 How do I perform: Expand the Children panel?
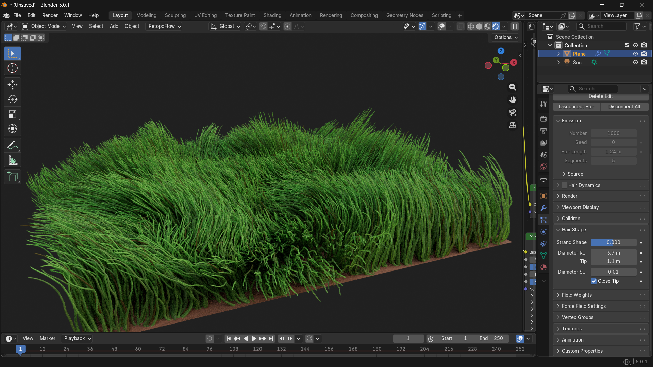[x=601, y=219]
